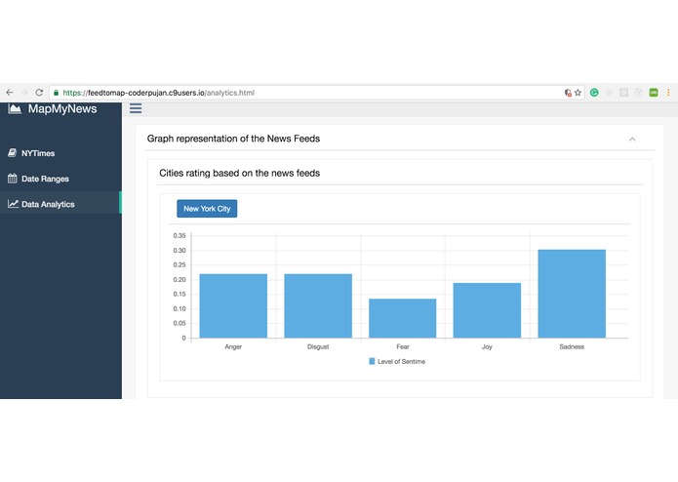Click the green extension icon in the toolbar
The height and width of the screenshot is (482, 678).
654,93
